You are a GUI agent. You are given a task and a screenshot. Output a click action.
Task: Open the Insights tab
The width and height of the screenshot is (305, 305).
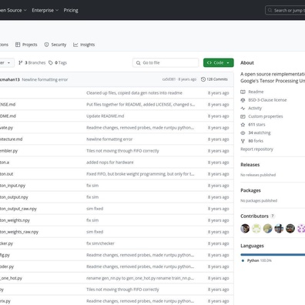pos(84,45)
